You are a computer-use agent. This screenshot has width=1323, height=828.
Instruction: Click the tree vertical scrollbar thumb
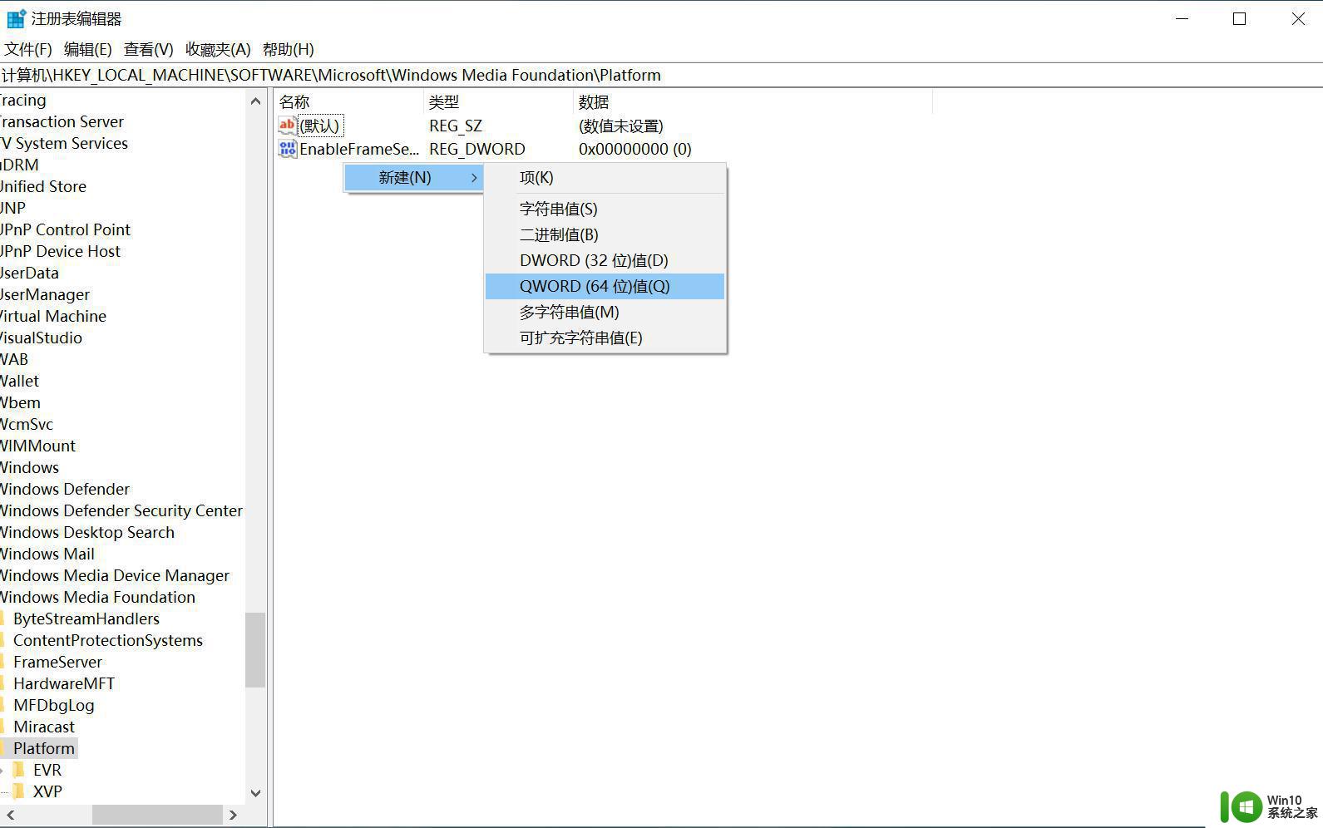click(255, 650)
